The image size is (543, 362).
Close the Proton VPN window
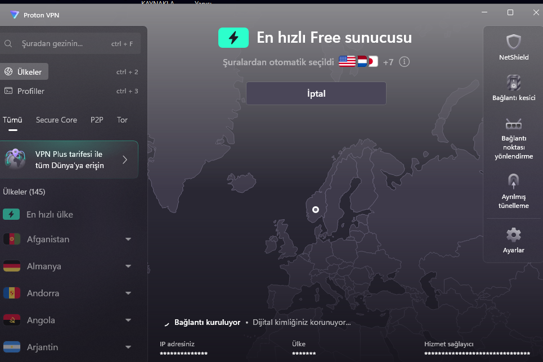536,12
